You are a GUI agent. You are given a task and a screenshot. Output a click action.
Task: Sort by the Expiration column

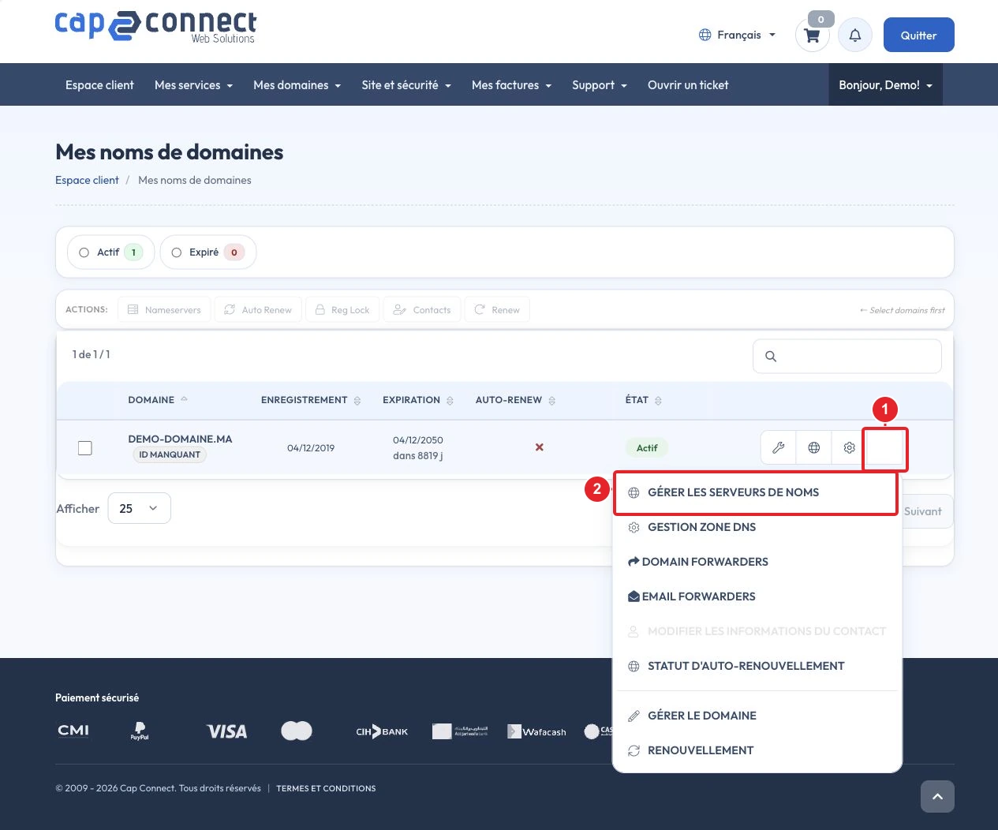[418, 400]
